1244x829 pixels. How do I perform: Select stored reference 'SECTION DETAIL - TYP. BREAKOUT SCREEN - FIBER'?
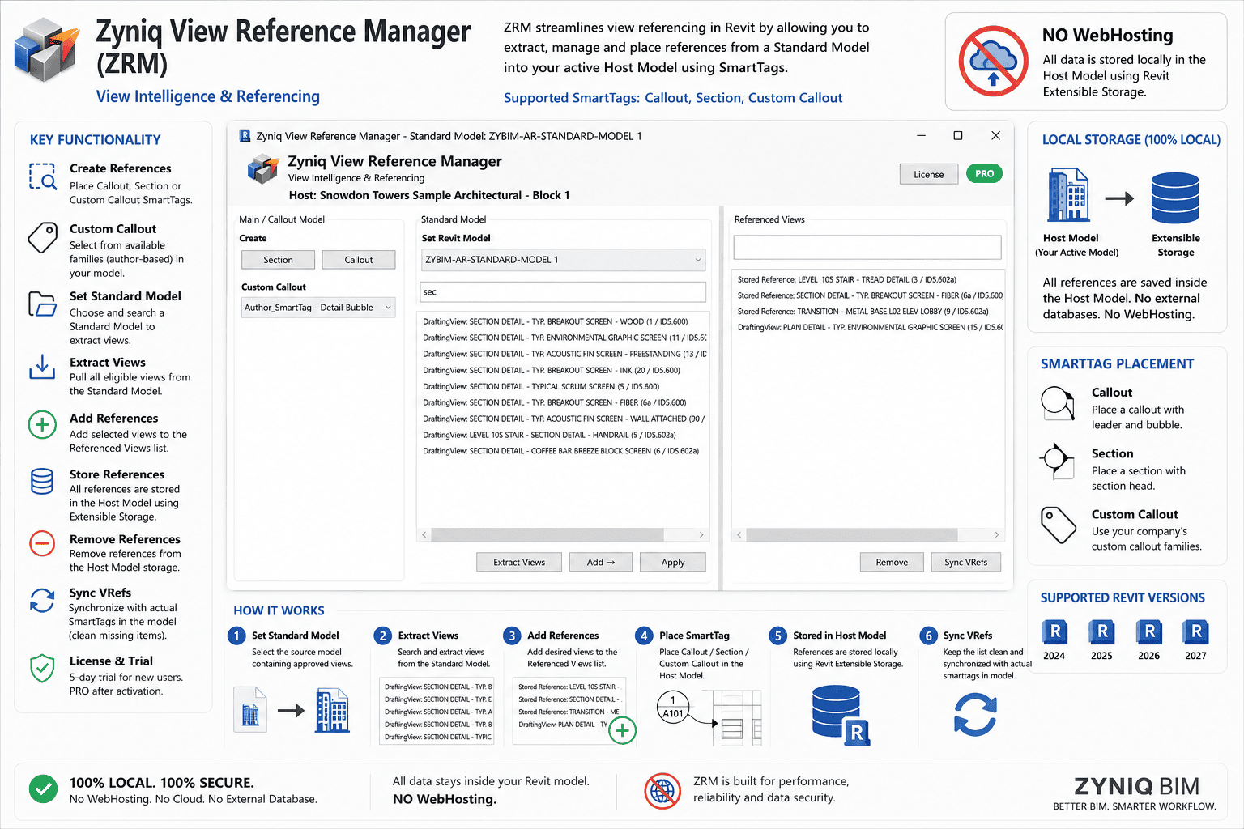868,295
